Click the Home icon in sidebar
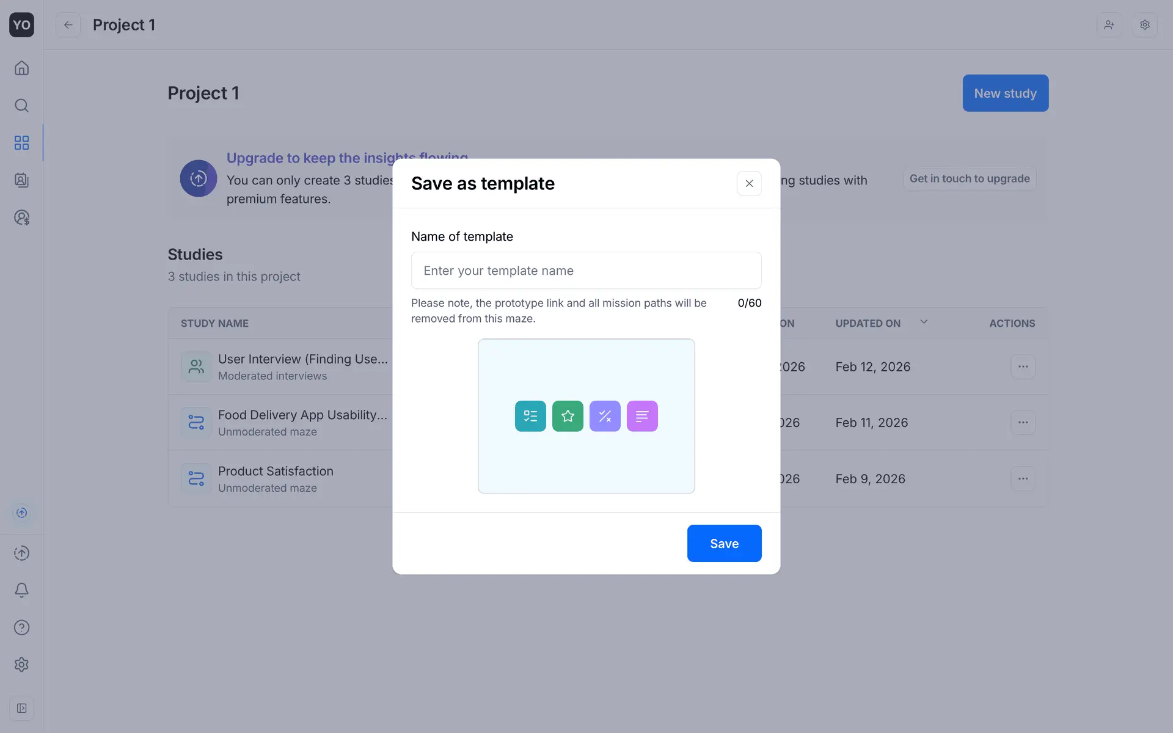The width and height of the screenshot is (1173, 733). point(21,68)
